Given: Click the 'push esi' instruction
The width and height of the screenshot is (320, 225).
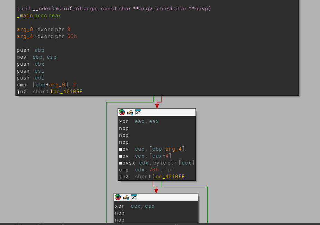Looking at the screenshot, I should (x=31, y=71).
